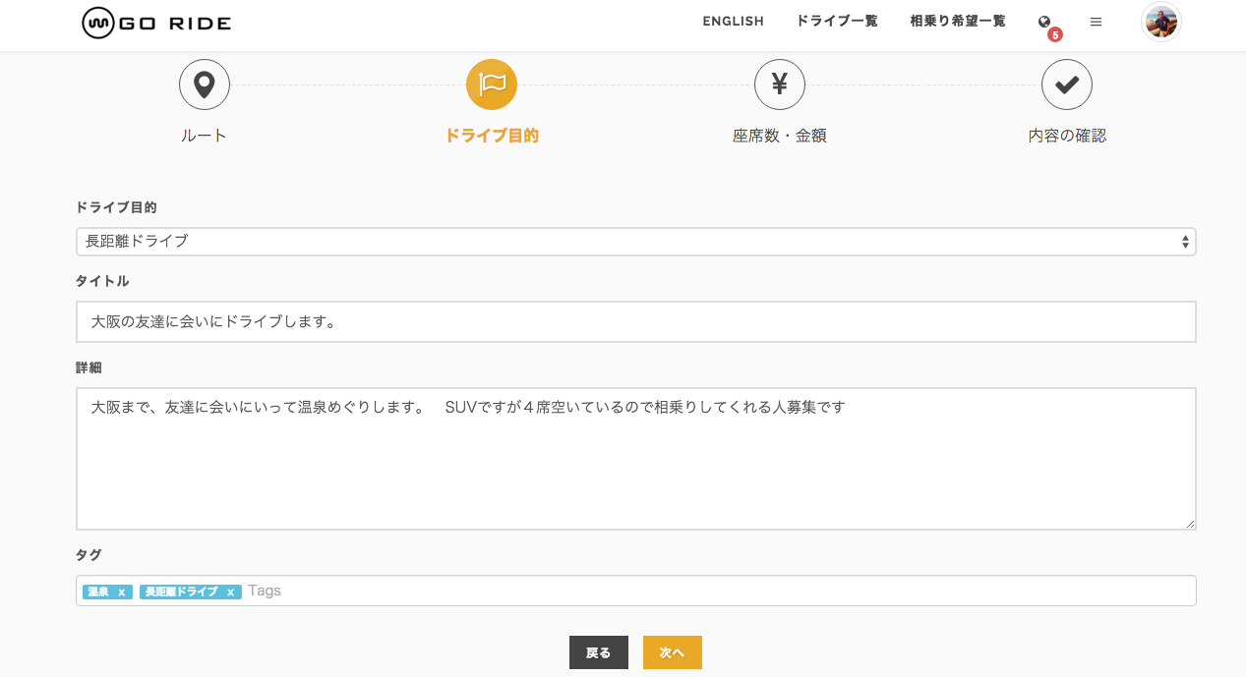This screenshot has height=677, width=1246.
Task: Select the ドライブ目的 flag step icon
Action: click(x=492, y=85)
